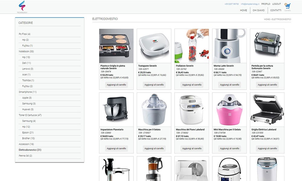Open Frullatore Severin product image
The height and width of the screenshot is (181, 302).
point(192,46)
